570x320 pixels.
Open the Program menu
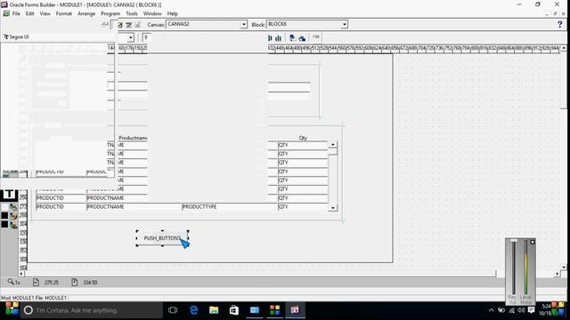pyautogui.click(x=110, y=14)
